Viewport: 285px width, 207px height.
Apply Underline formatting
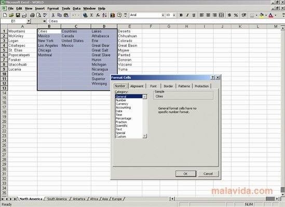point(194,15)
